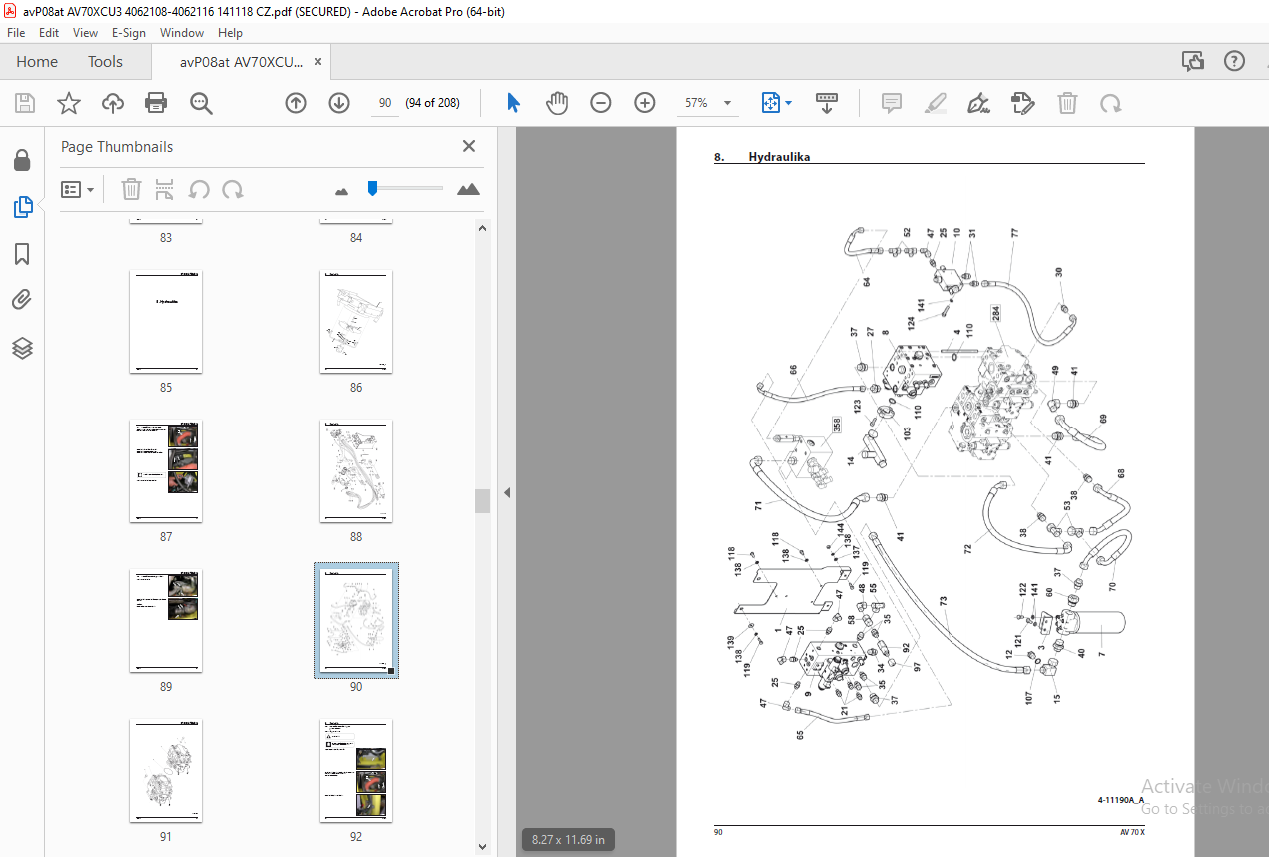
Task: Add a sticky note comment
Action: point(892,103)
